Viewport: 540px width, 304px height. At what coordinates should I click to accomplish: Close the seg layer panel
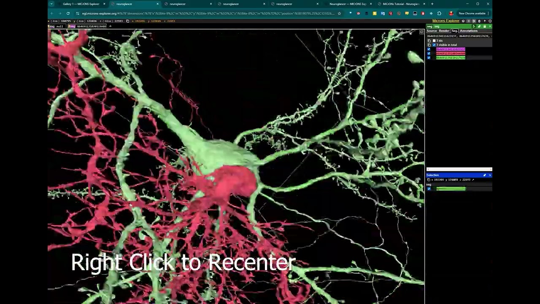[x=490, y=27]
